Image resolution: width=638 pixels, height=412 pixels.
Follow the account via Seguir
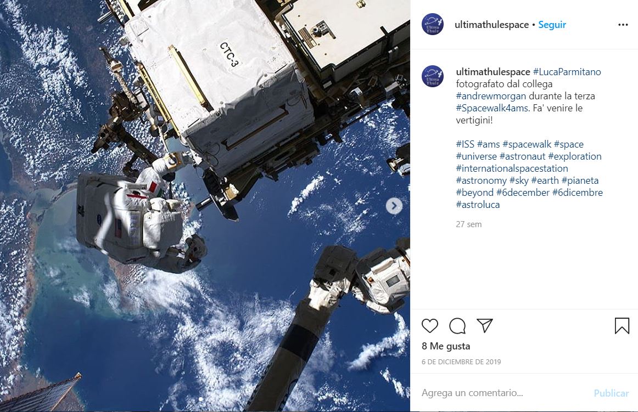[x=552, y=25]
